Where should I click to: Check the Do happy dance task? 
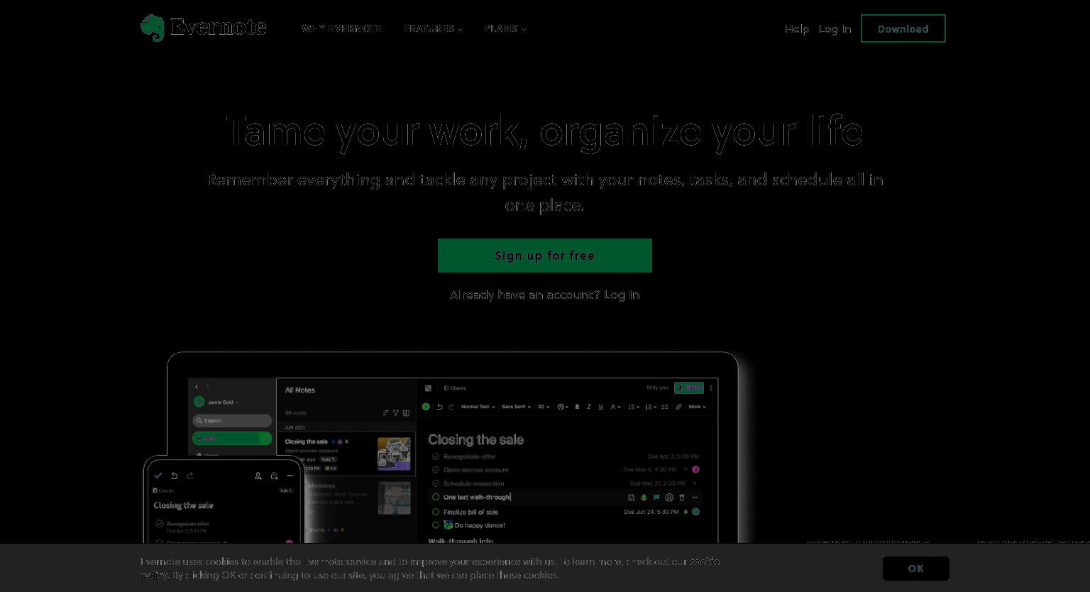tap(436, 525)
